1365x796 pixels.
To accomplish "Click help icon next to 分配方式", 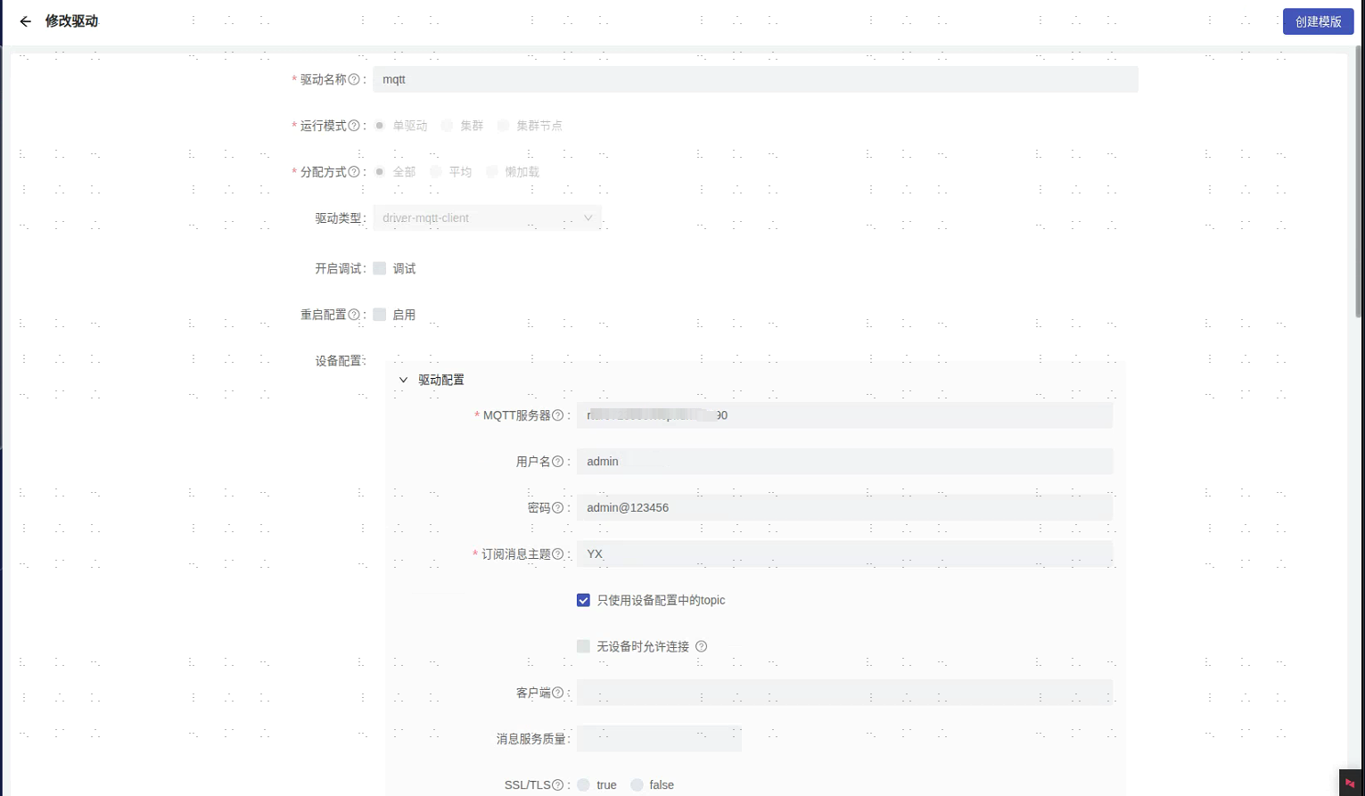I will click(354, 172).
